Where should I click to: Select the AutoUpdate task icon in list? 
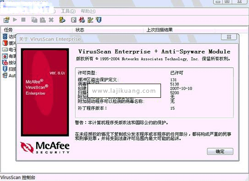(5, 75)
